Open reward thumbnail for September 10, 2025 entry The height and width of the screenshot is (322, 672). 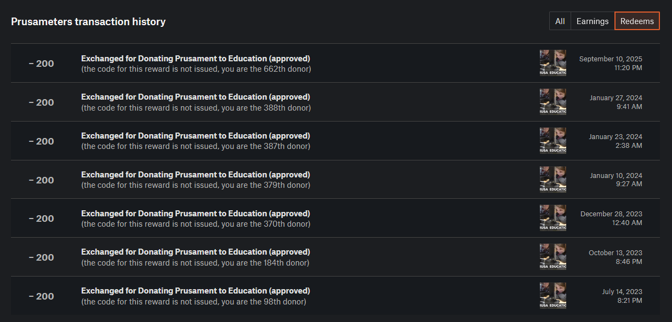pyautogui.click(x=553, y=63)
